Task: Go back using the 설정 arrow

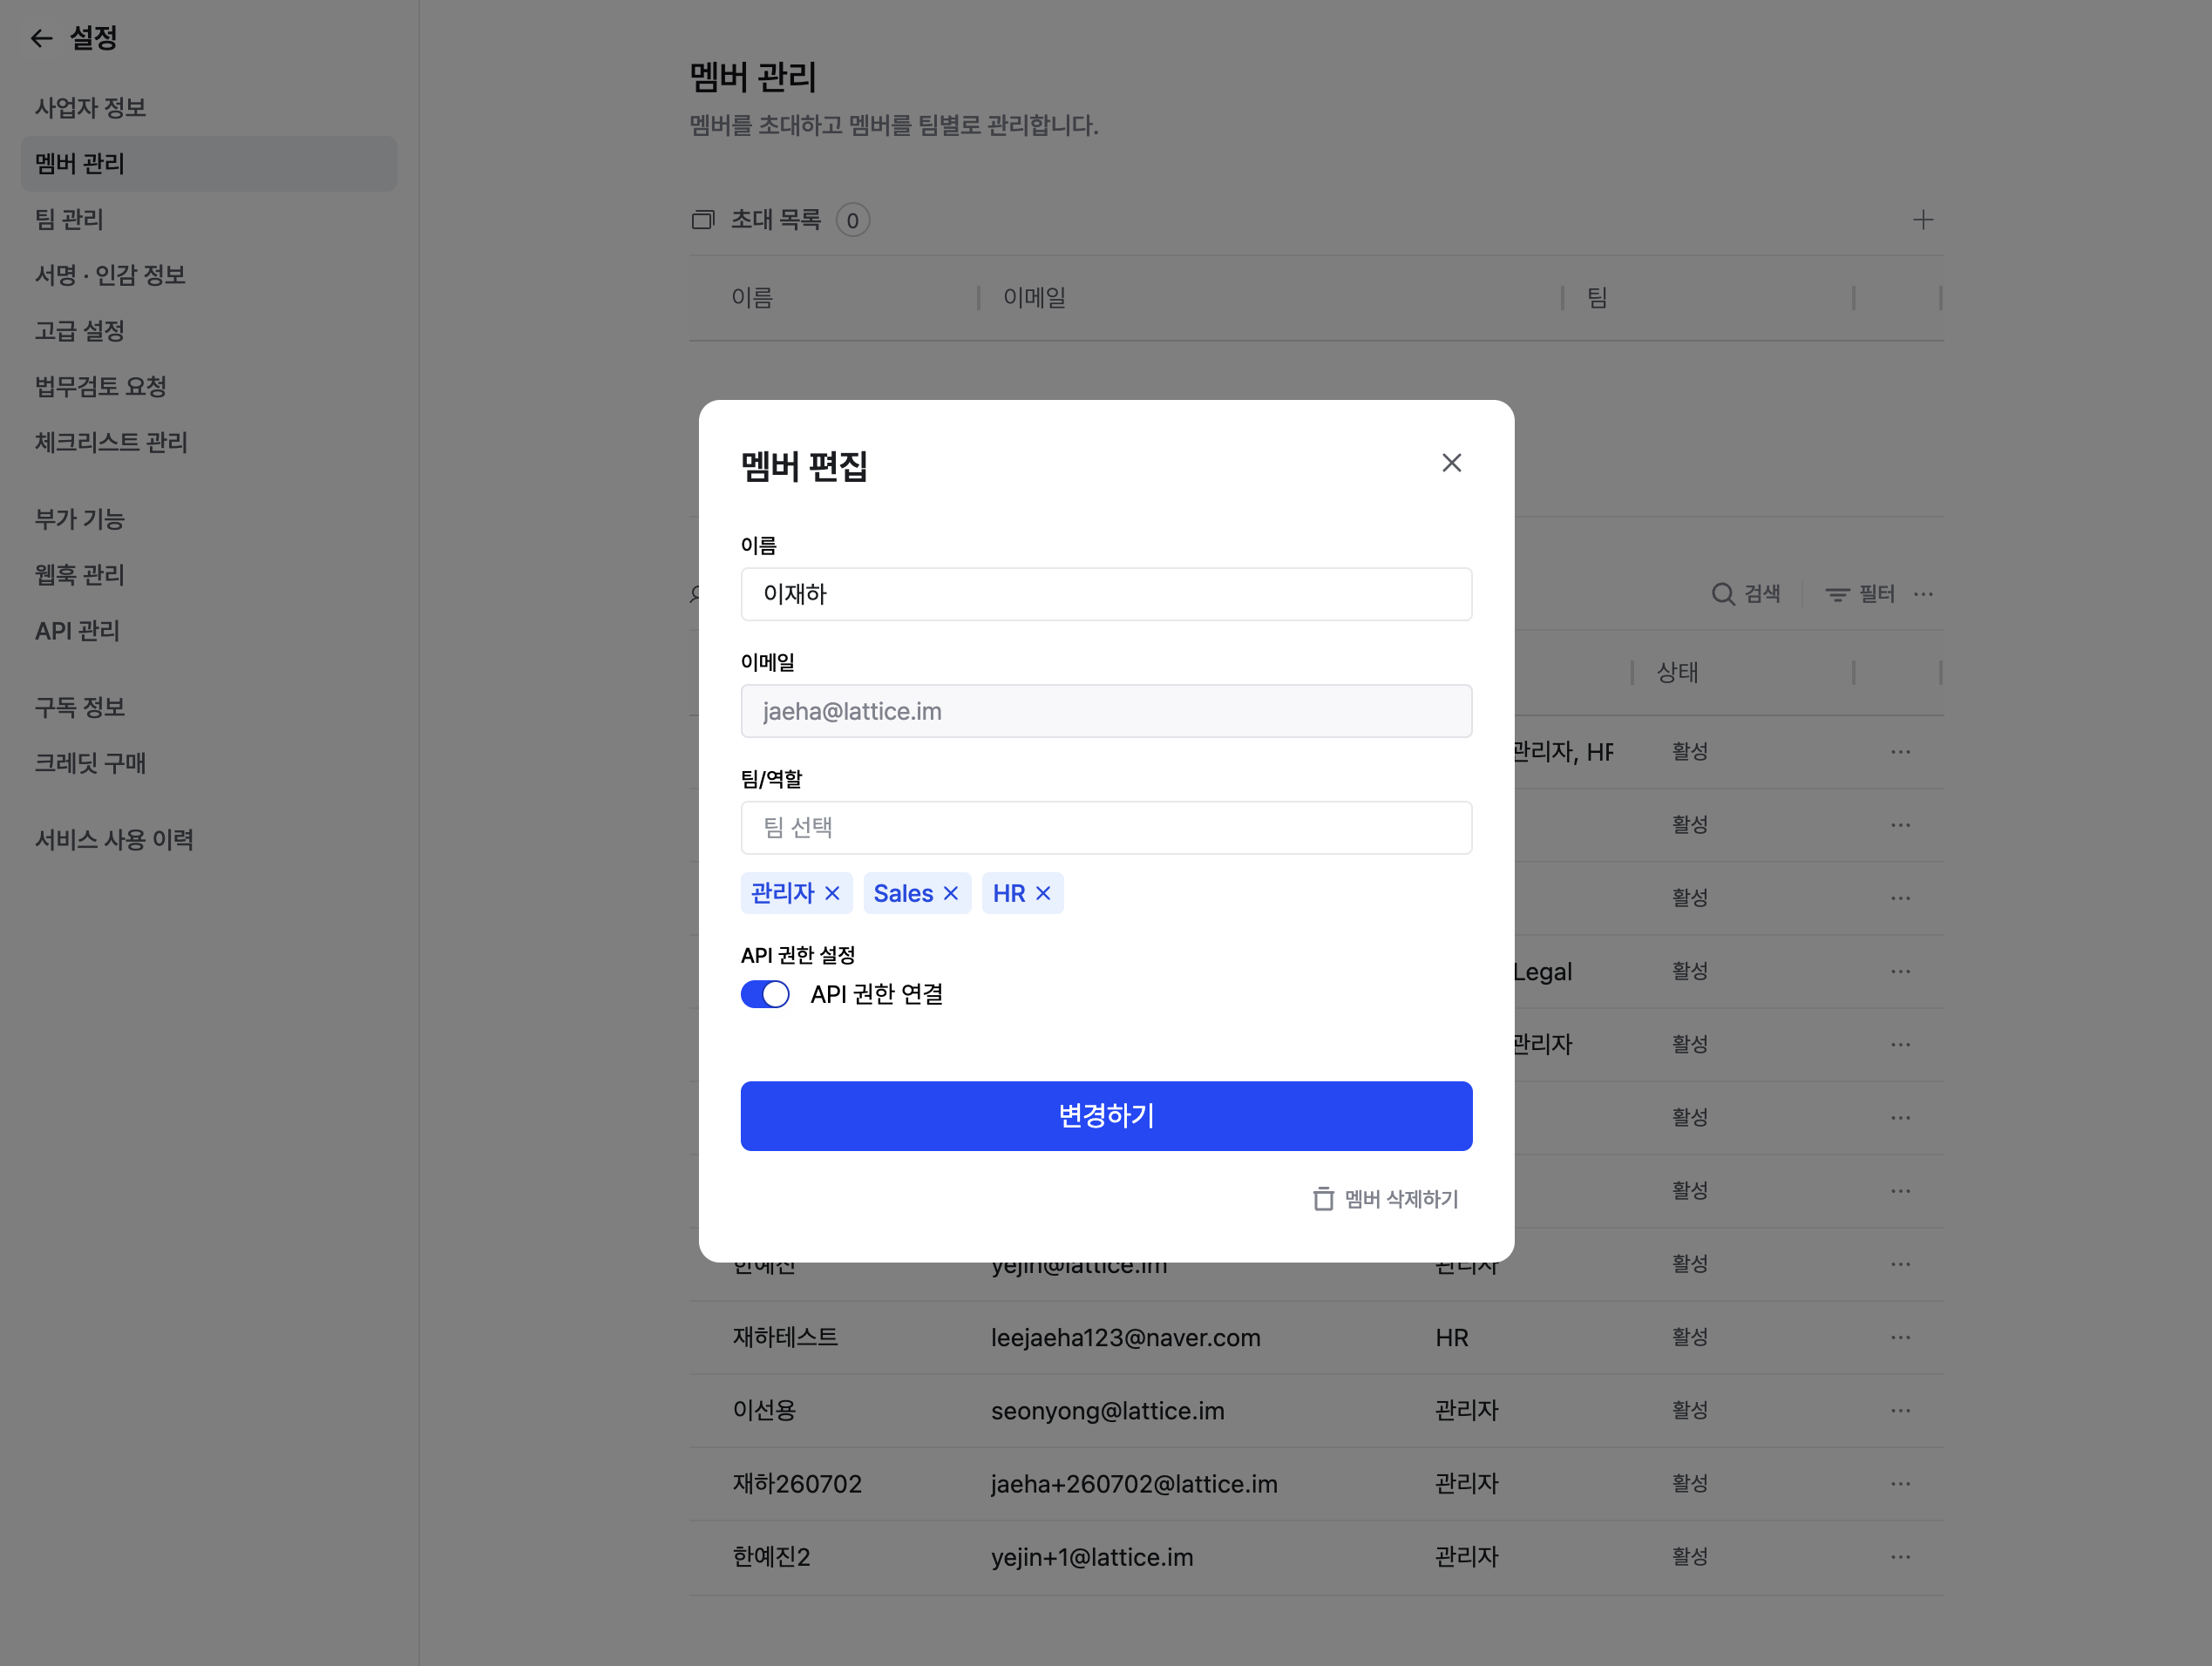Action: tap(41, 38)
